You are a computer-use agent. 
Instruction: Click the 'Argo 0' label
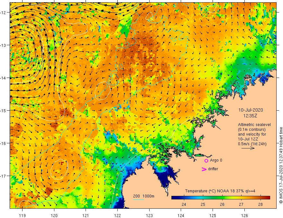[216, 160]
